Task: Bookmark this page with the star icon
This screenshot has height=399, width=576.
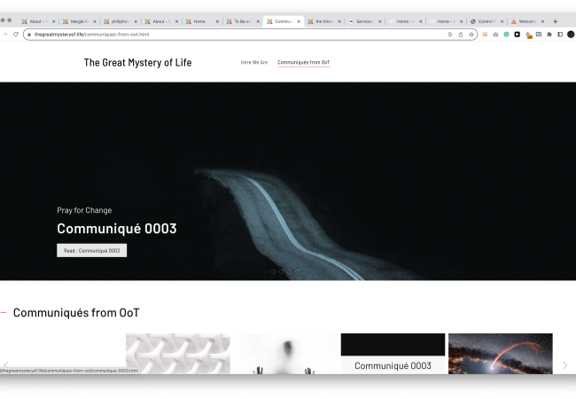Action: 471,35
